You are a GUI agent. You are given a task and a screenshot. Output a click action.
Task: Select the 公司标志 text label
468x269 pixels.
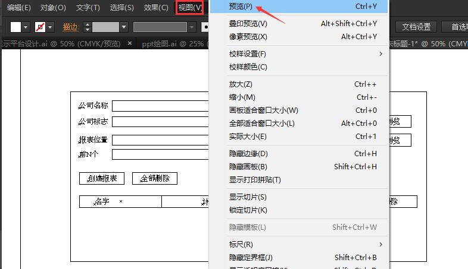point(93,121)
